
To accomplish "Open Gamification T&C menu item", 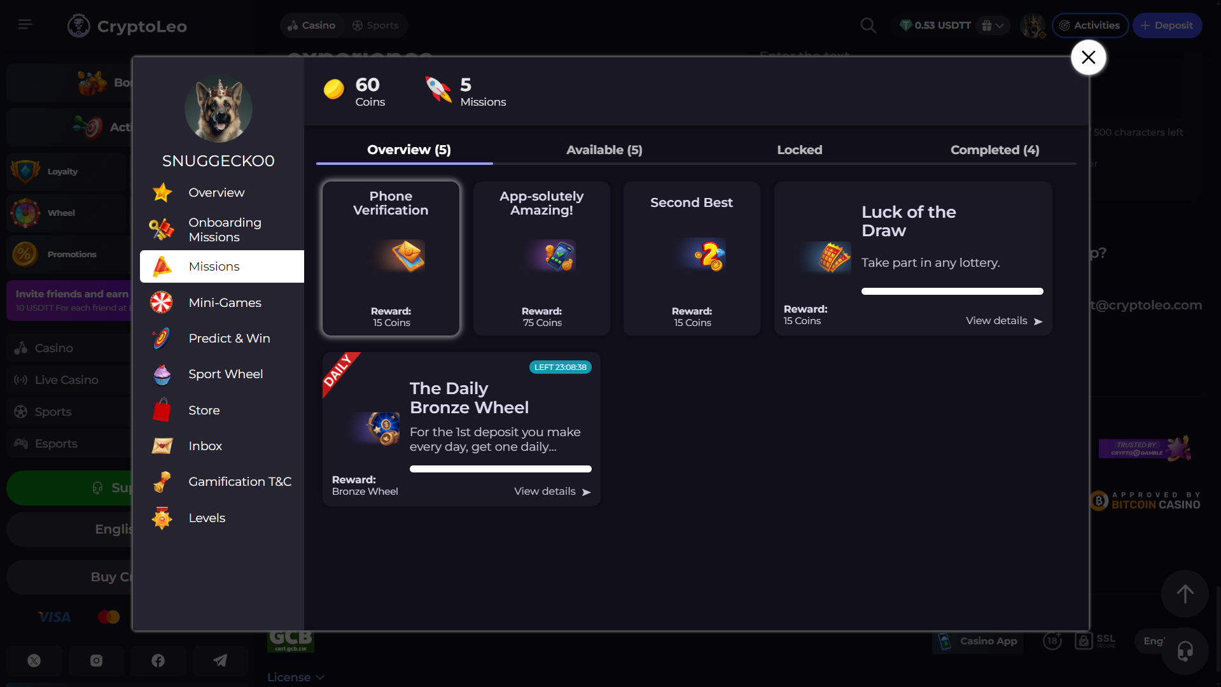I will (222, 482).
